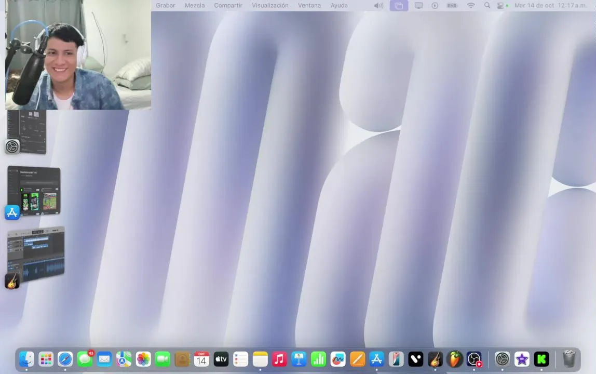Click the play circle menu bar icon
Screen dimensions: 596x374
435,5
